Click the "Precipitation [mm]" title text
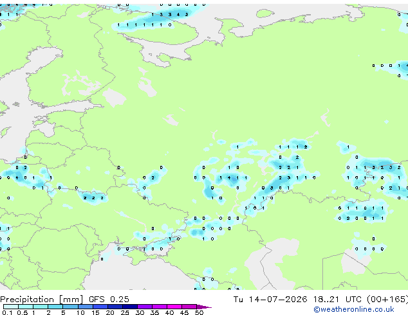The height and width of the screenshot is (315, 408). [x=42, y=300]
